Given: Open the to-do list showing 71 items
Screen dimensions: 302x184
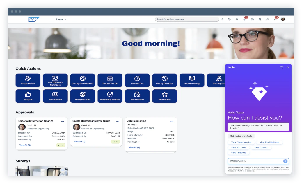Looking at the screenshot, I should (x=244, y=19).
